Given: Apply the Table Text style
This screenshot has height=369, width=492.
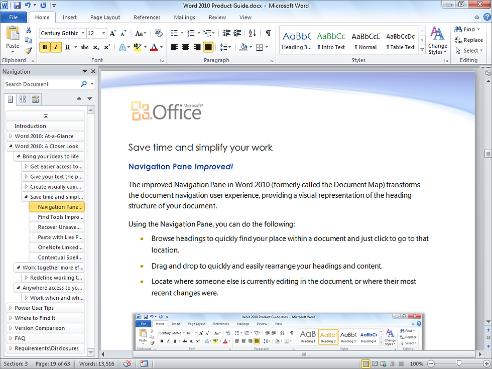Looking at the screenshot, I should pos(401,41).
